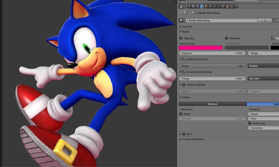
Task: Open the gray Zenith Color swatch
Action: tap(247, 48)
